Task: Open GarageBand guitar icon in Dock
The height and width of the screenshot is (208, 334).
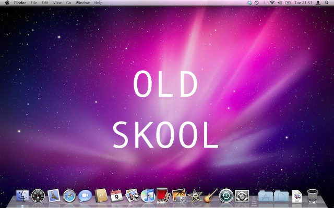Action: (210, 196)
